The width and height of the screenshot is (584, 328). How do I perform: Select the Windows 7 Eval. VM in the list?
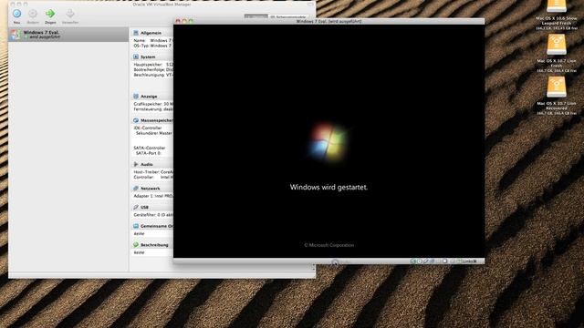point(68,35)
